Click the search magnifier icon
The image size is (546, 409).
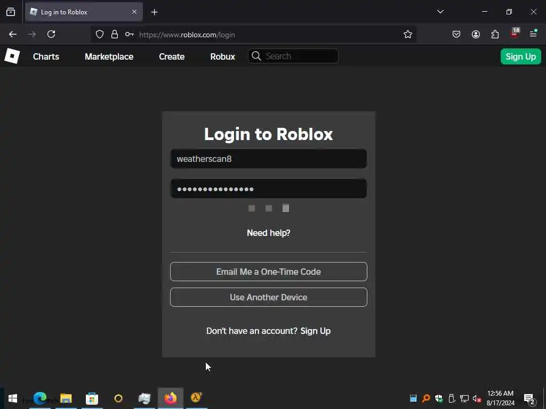256,56
